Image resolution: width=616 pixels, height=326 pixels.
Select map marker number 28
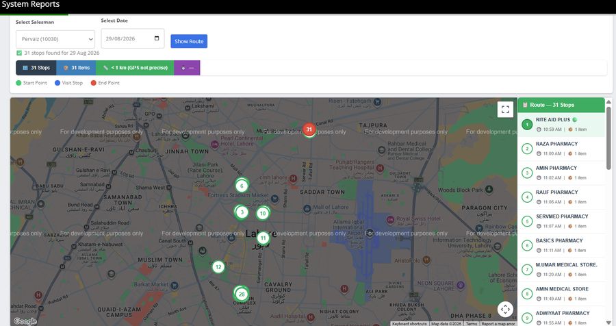tap(241, 294)
